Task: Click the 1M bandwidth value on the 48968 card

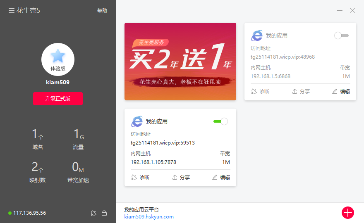Action: coord(346,76)
